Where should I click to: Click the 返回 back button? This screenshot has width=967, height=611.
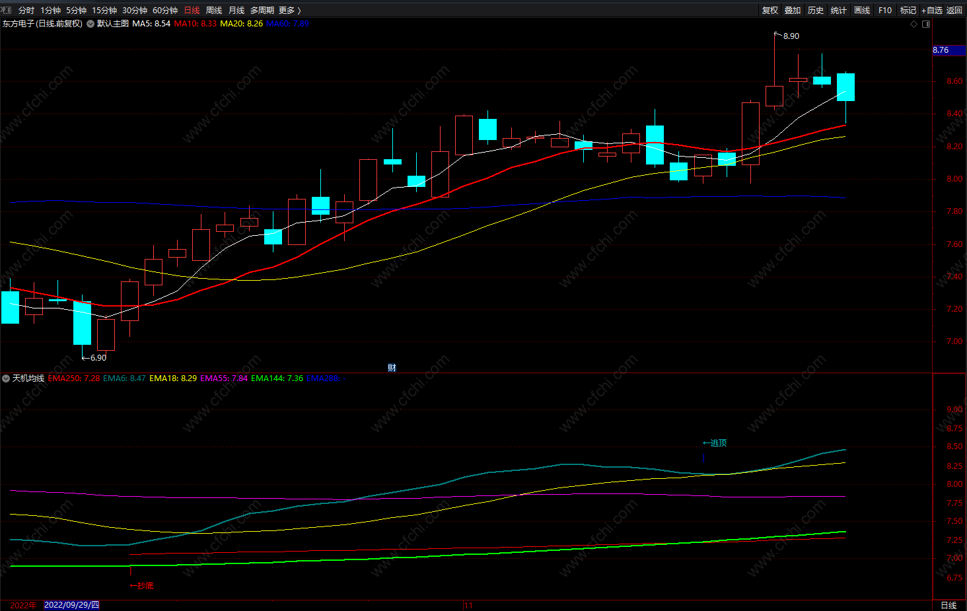pyautogui.click(x=954, y=10)
